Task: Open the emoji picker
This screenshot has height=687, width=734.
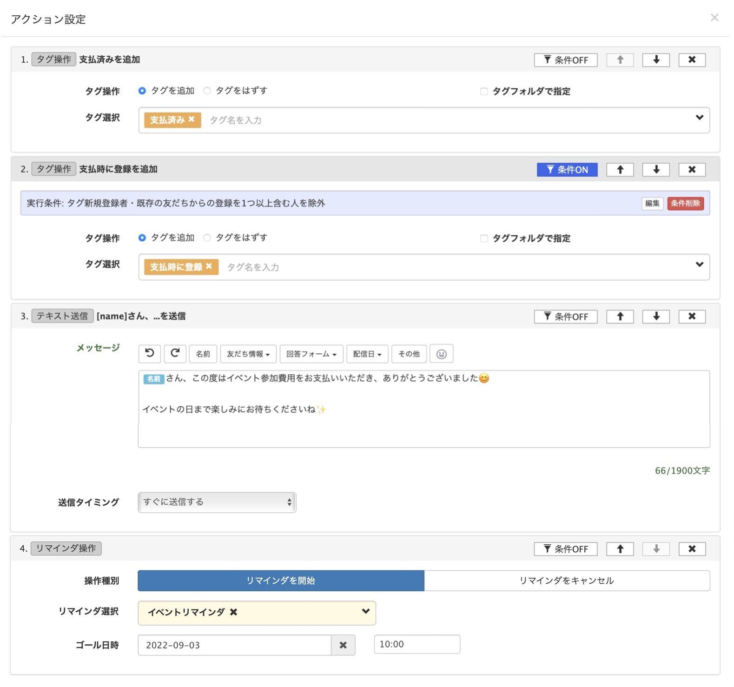Action: tap(442, 354)
